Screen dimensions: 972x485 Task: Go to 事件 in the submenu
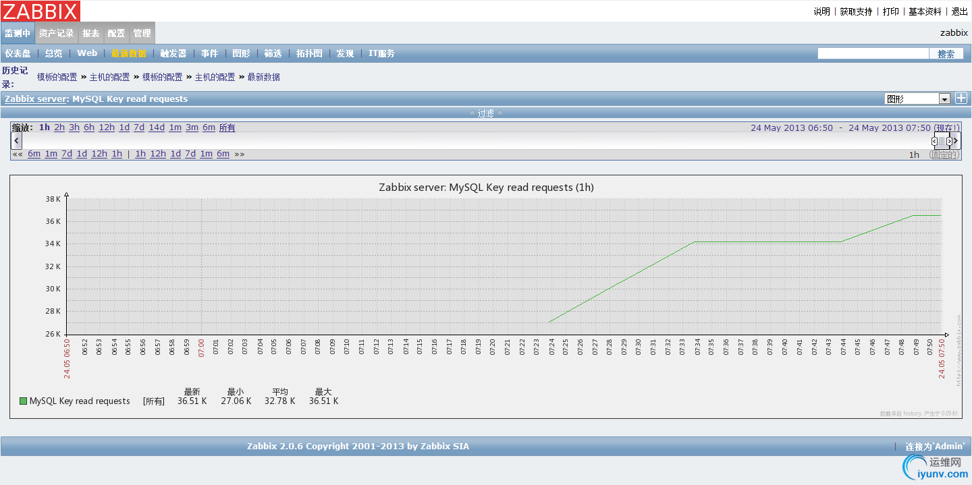tap(209, 53)
